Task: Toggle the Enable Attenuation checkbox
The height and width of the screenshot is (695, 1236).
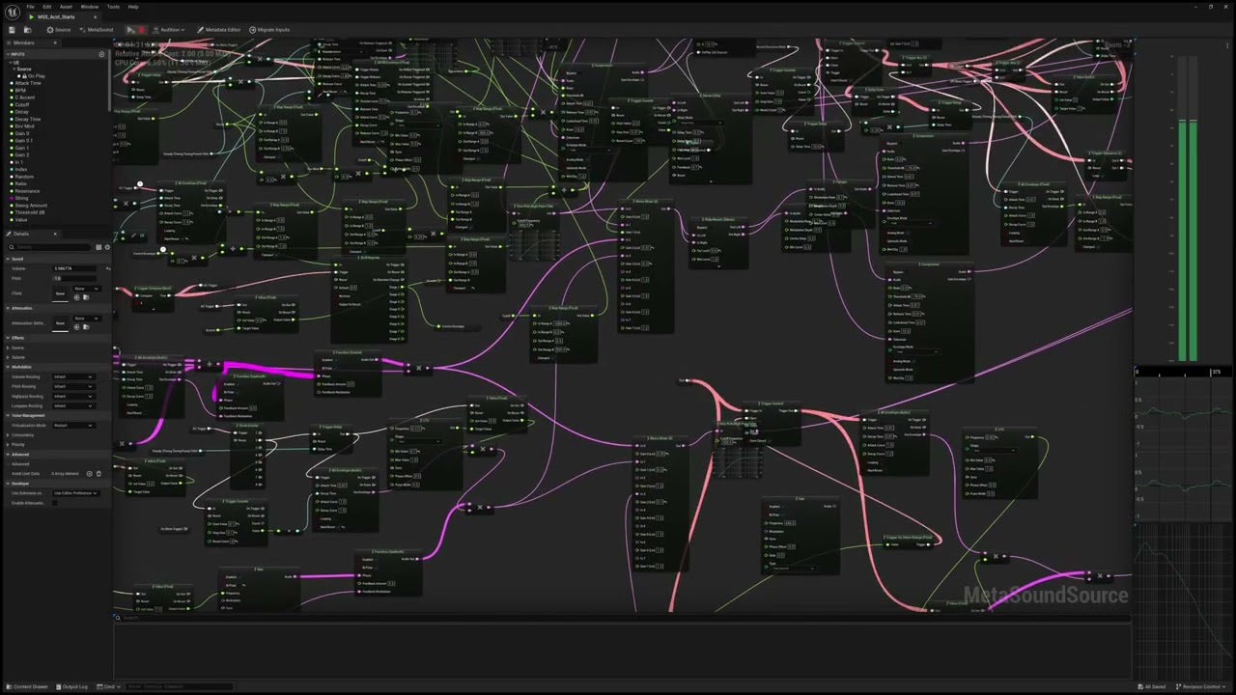Action: 55,503
